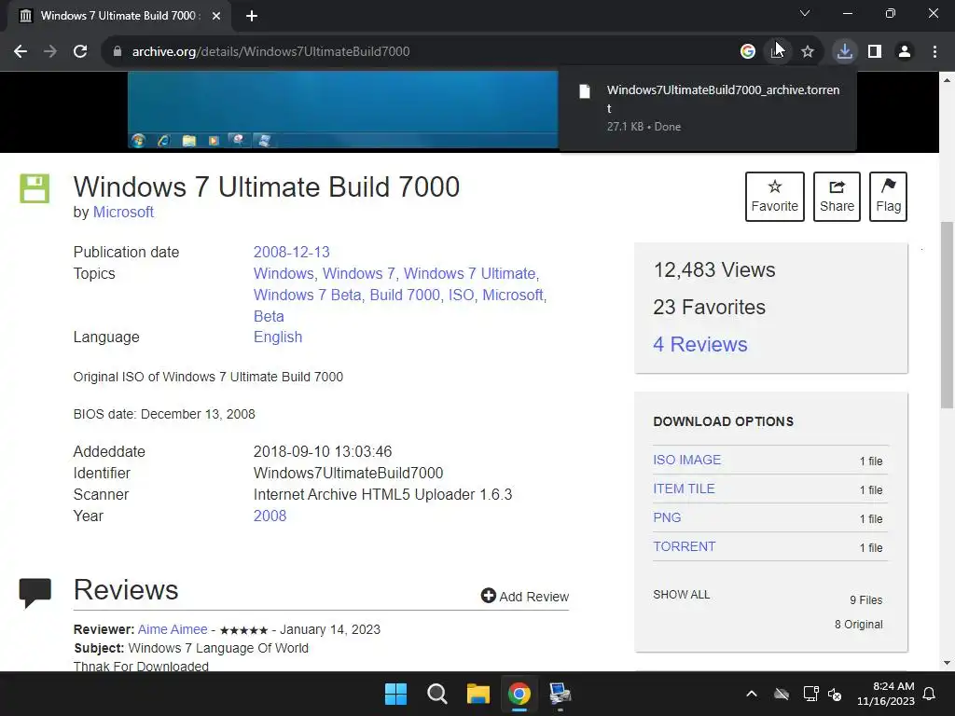
Task: Download the ISO IMAGE option
Action: tap(686, 460)
